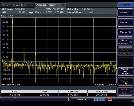
Task: Click the 1AP Clrw trace indicator
Action: tap(7, 16)
